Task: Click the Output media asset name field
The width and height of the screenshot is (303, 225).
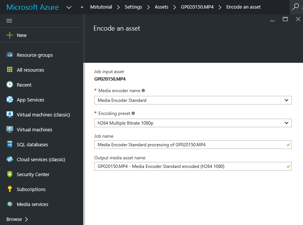Action: pos(193,166)
